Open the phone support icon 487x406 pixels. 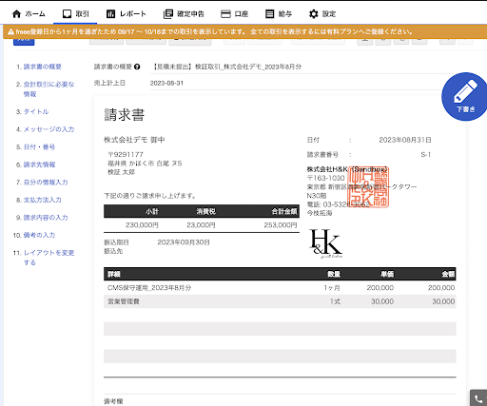[478, 398]
